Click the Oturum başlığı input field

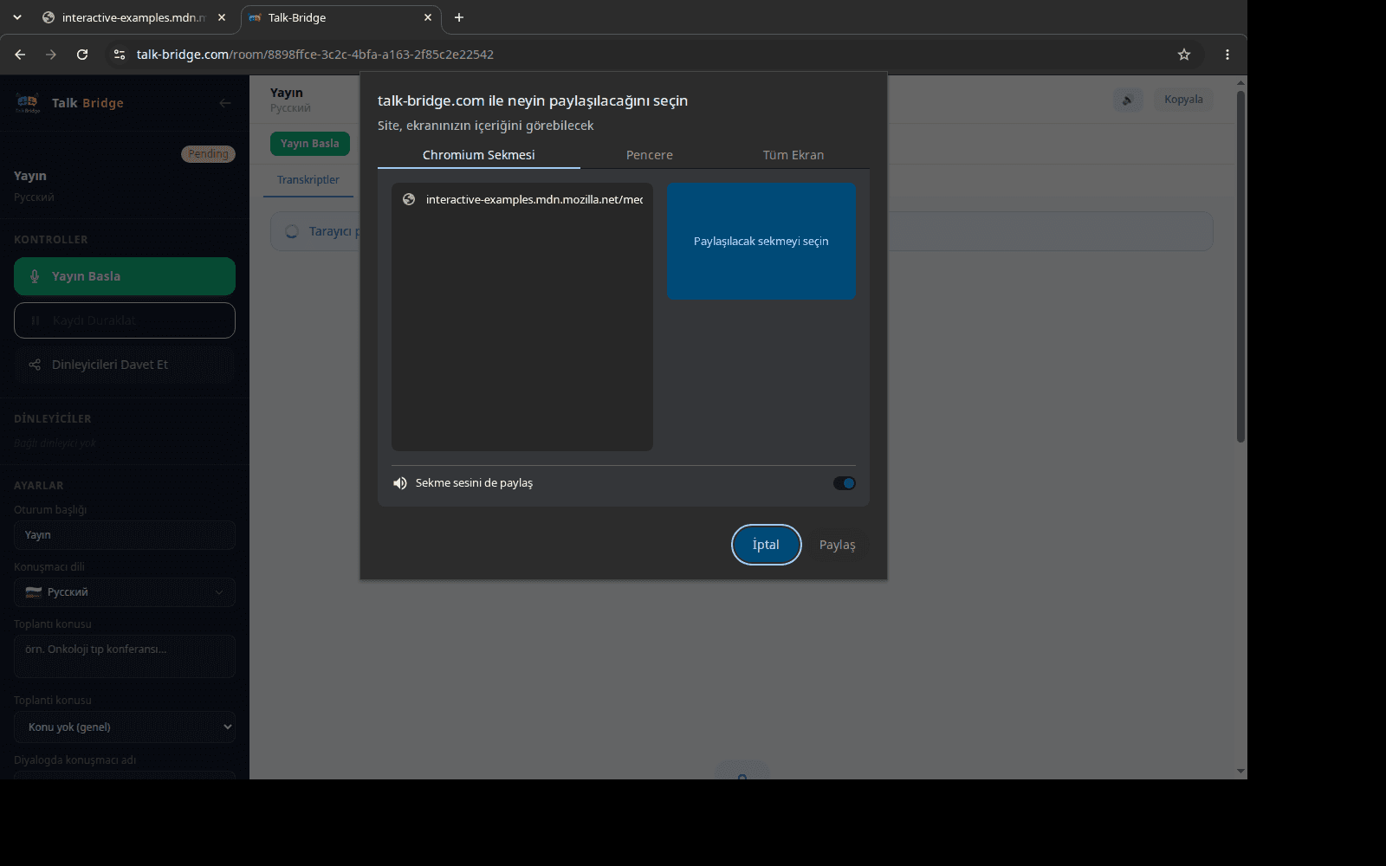(x=125, y=535)
